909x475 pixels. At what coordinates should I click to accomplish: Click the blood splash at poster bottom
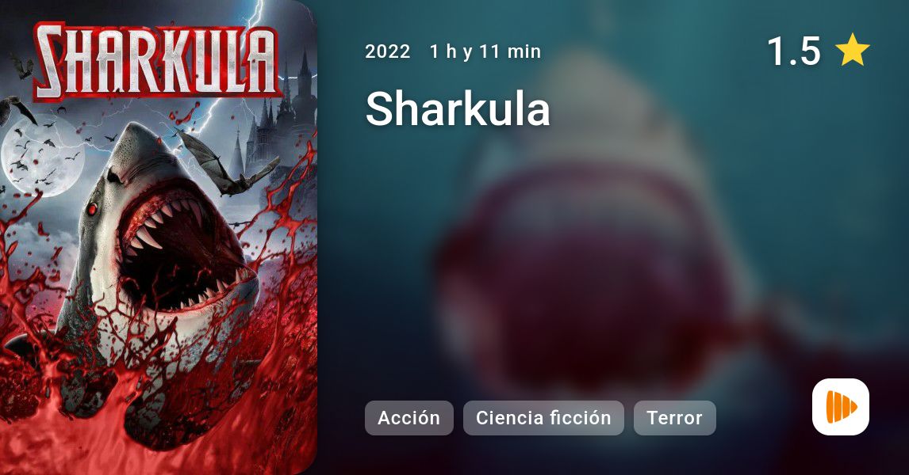pyautogui.click(x=156, y=428)
